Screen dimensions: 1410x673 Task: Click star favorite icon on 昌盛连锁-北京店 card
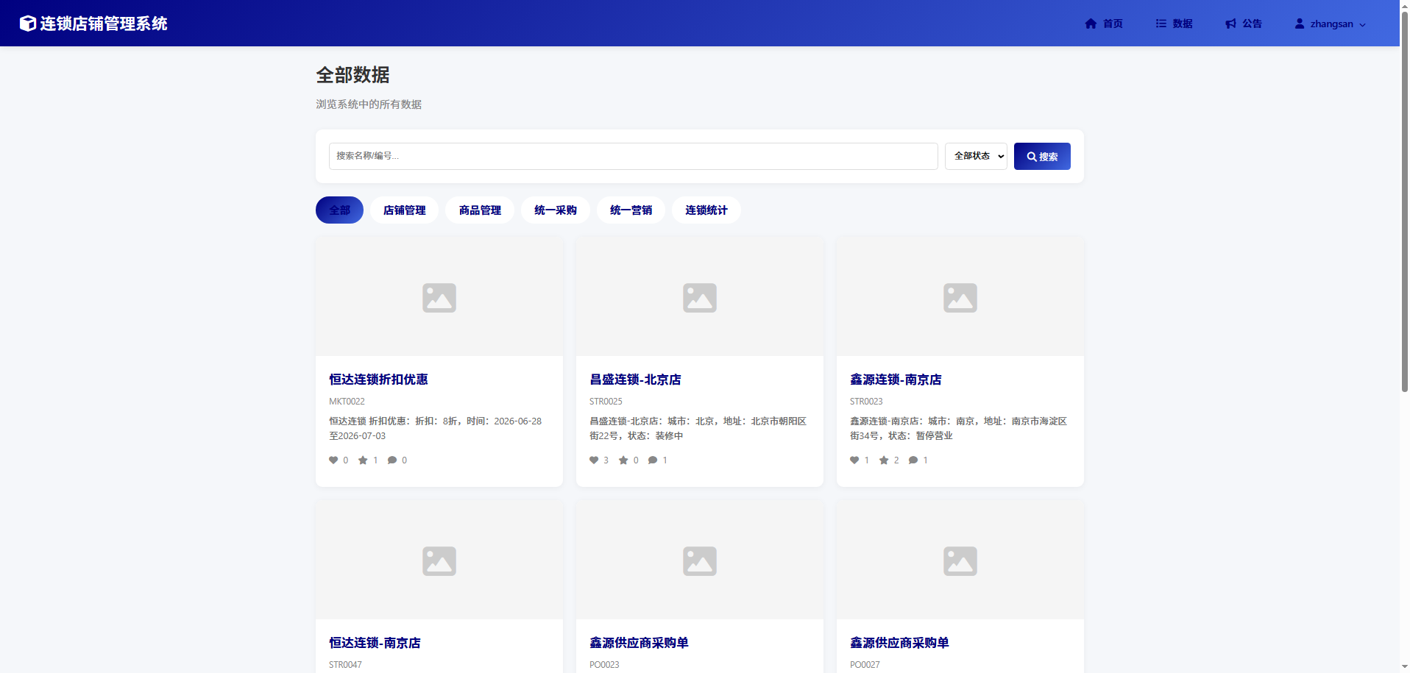point(623,460)
